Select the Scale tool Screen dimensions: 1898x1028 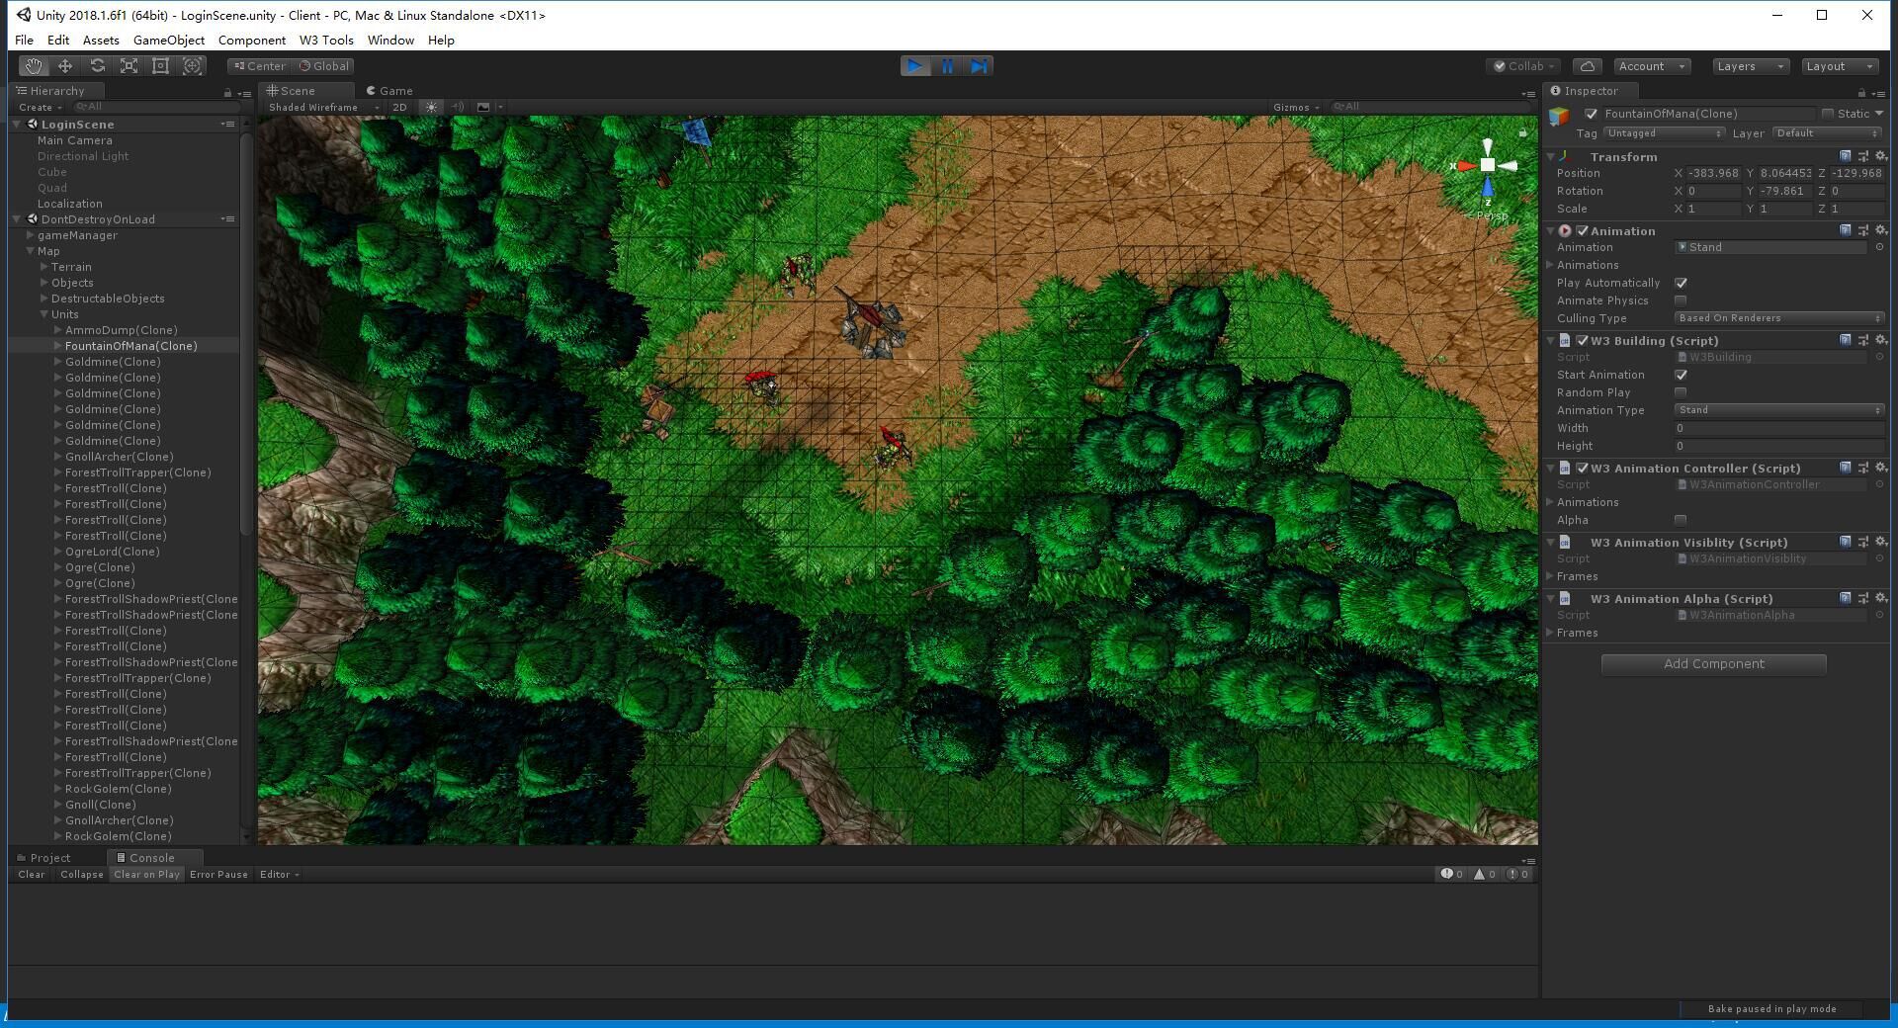pyautogui.click(x=129, y=66)
